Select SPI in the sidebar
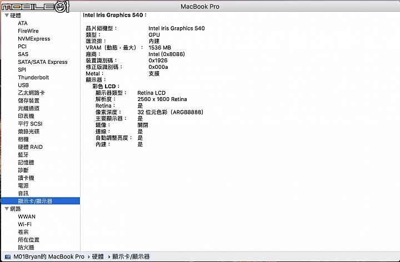Image resolution: width=400 pixels, height=262 pixels. click(x=22, y=69)
